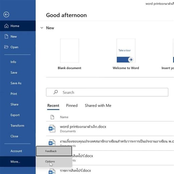Viewport: 174px width, 174px height.
Task: Close the document via sidebar Close
Action: coord(14,136)
